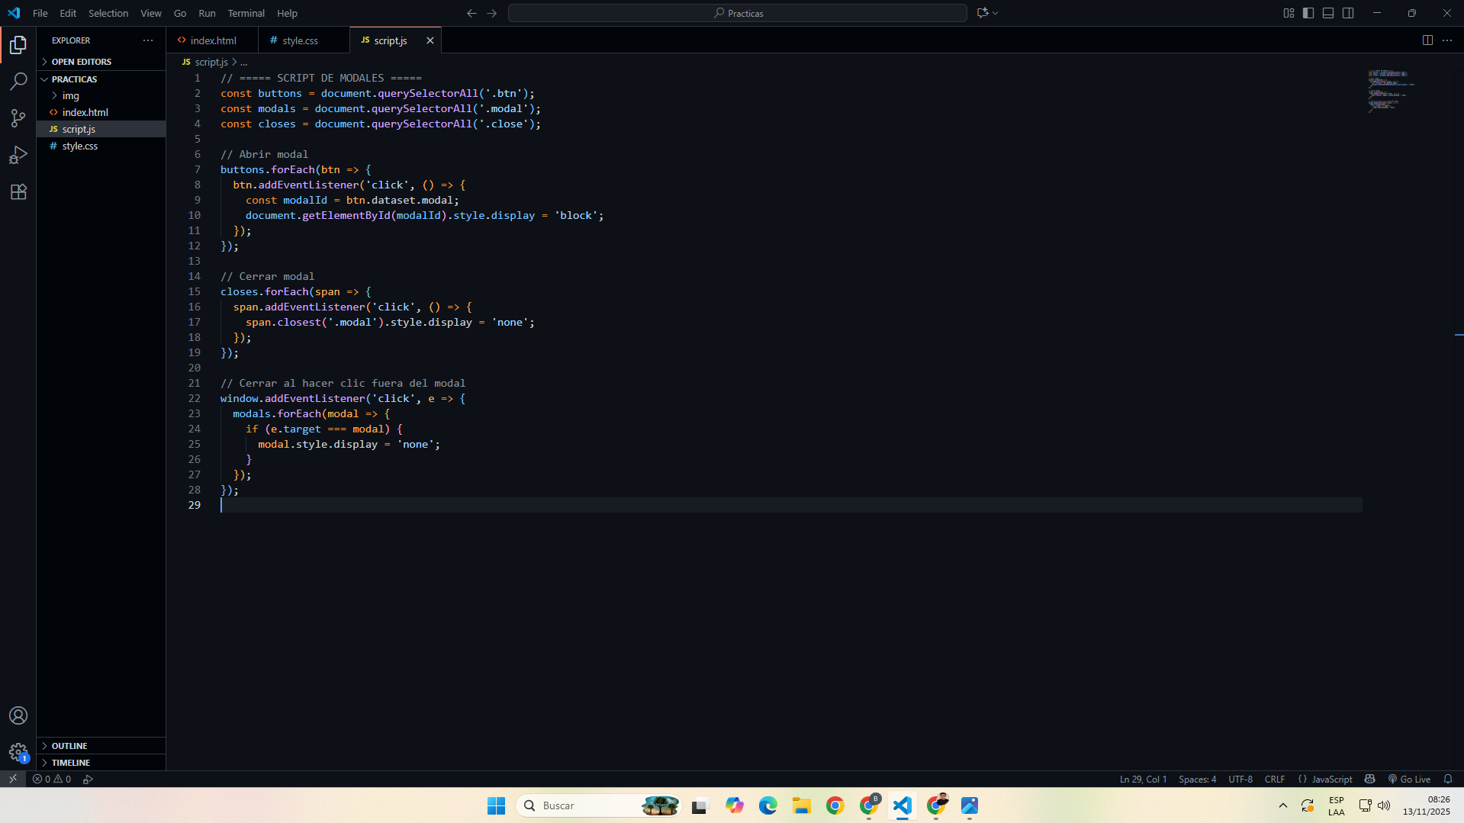This screenshot has width=1464, height=823.
Task: Open the Run and Debug view
Action: click(x=18, y=155)
